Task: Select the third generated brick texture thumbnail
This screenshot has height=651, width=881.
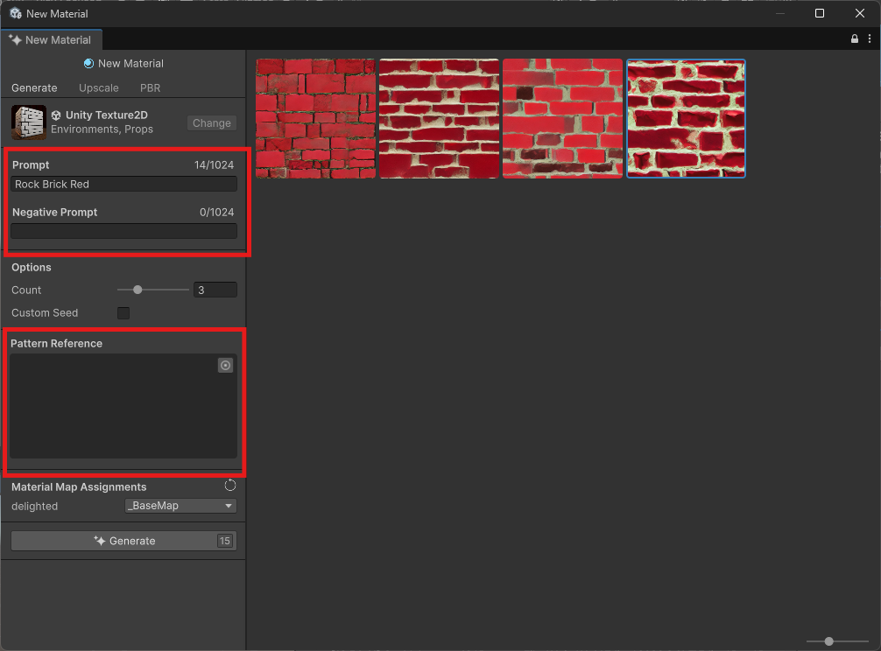Action: (x=562, y=118)
